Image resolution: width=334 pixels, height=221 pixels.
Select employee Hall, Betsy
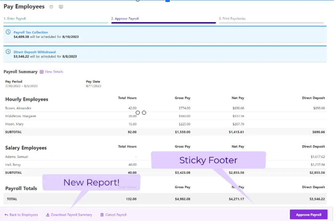point(13,165)
